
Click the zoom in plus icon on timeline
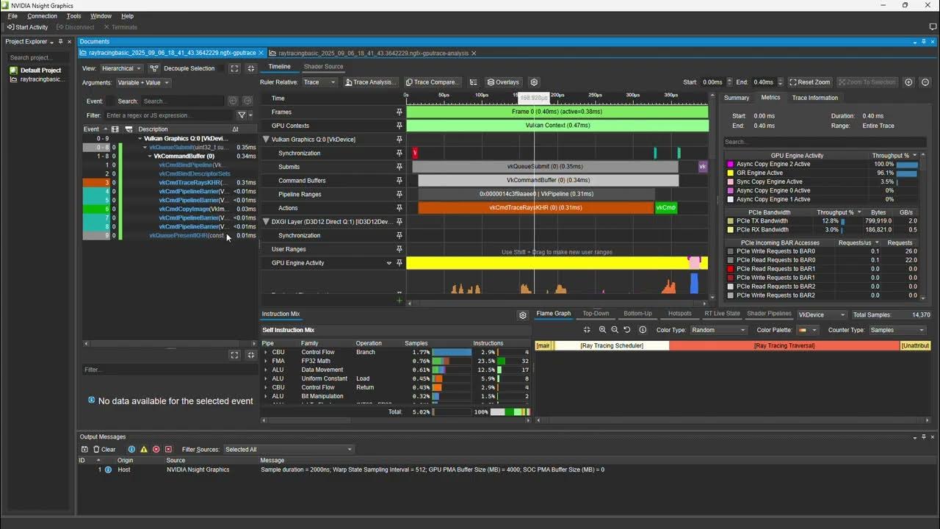[908, 82]
